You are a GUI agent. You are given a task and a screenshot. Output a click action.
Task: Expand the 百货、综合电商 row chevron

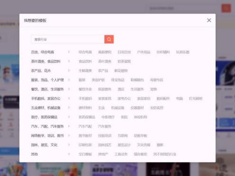point(69,52)
